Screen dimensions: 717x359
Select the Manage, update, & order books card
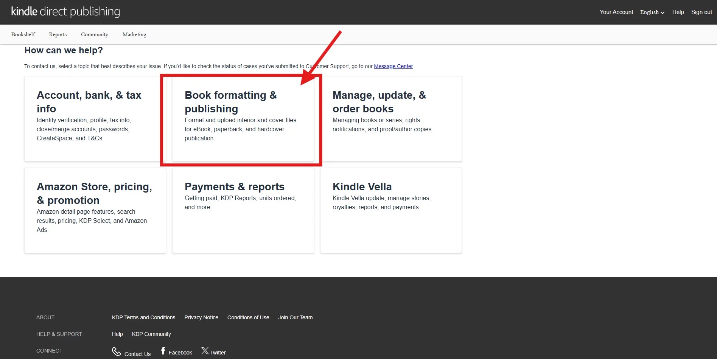pos(391,119)
